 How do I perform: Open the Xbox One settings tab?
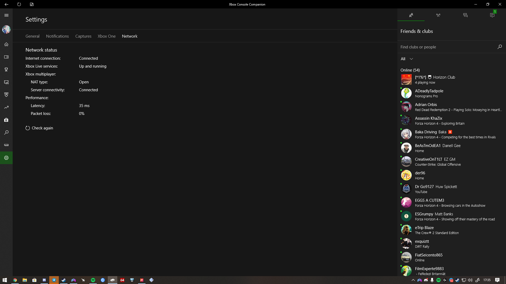pyautogui.click(x=106, y=36)
